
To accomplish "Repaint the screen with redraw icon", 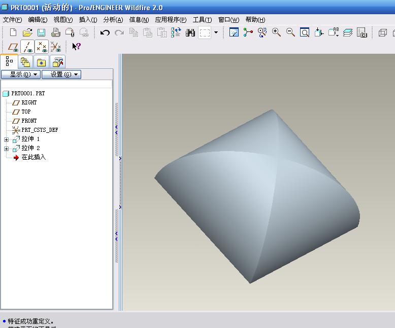I will (234, 32).
